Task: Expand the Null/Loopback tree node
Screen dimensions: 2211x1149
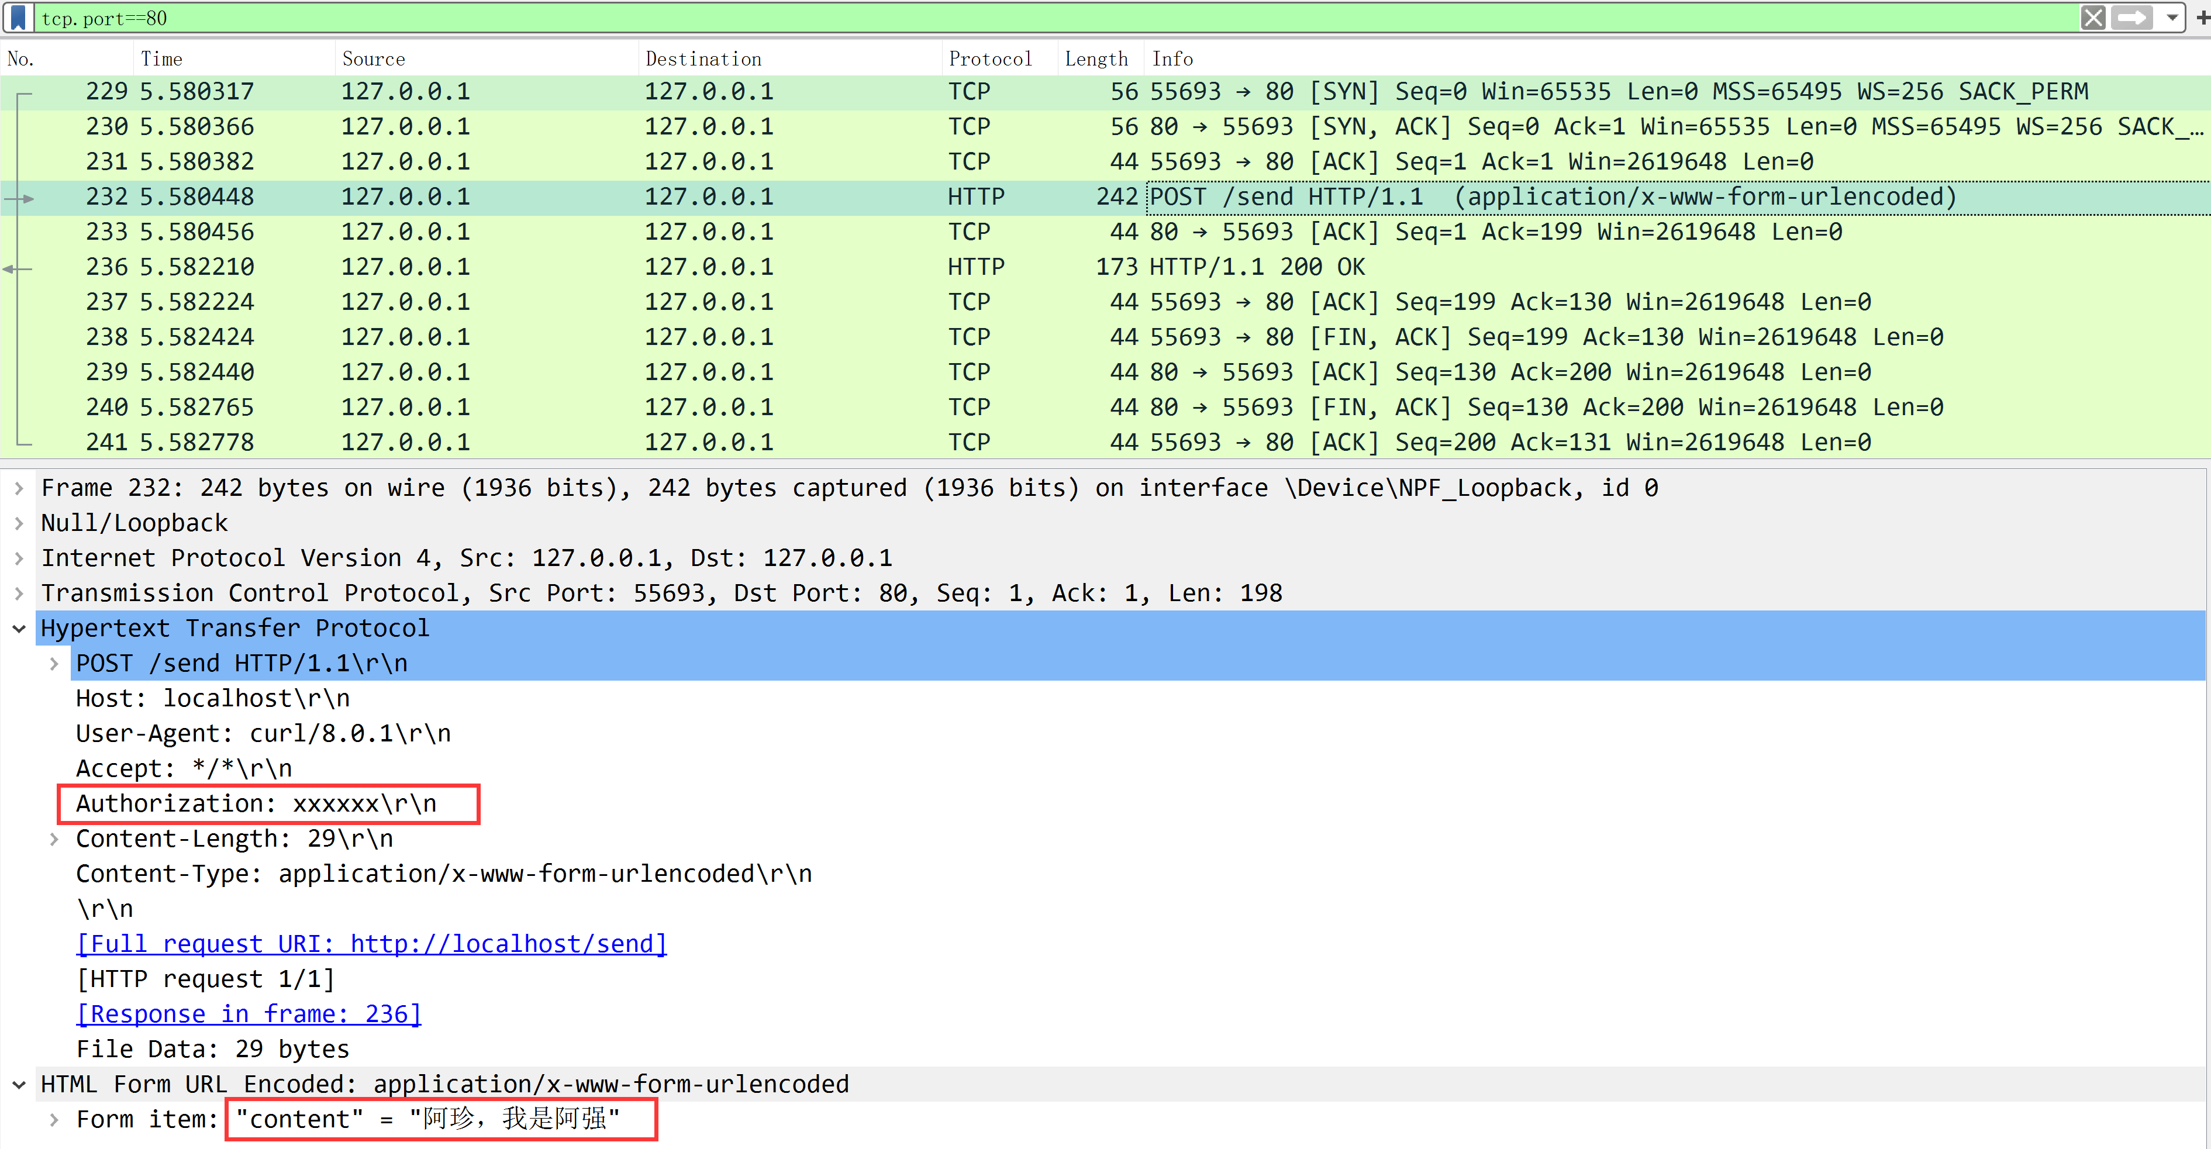Action: click(x=19, y=523)
